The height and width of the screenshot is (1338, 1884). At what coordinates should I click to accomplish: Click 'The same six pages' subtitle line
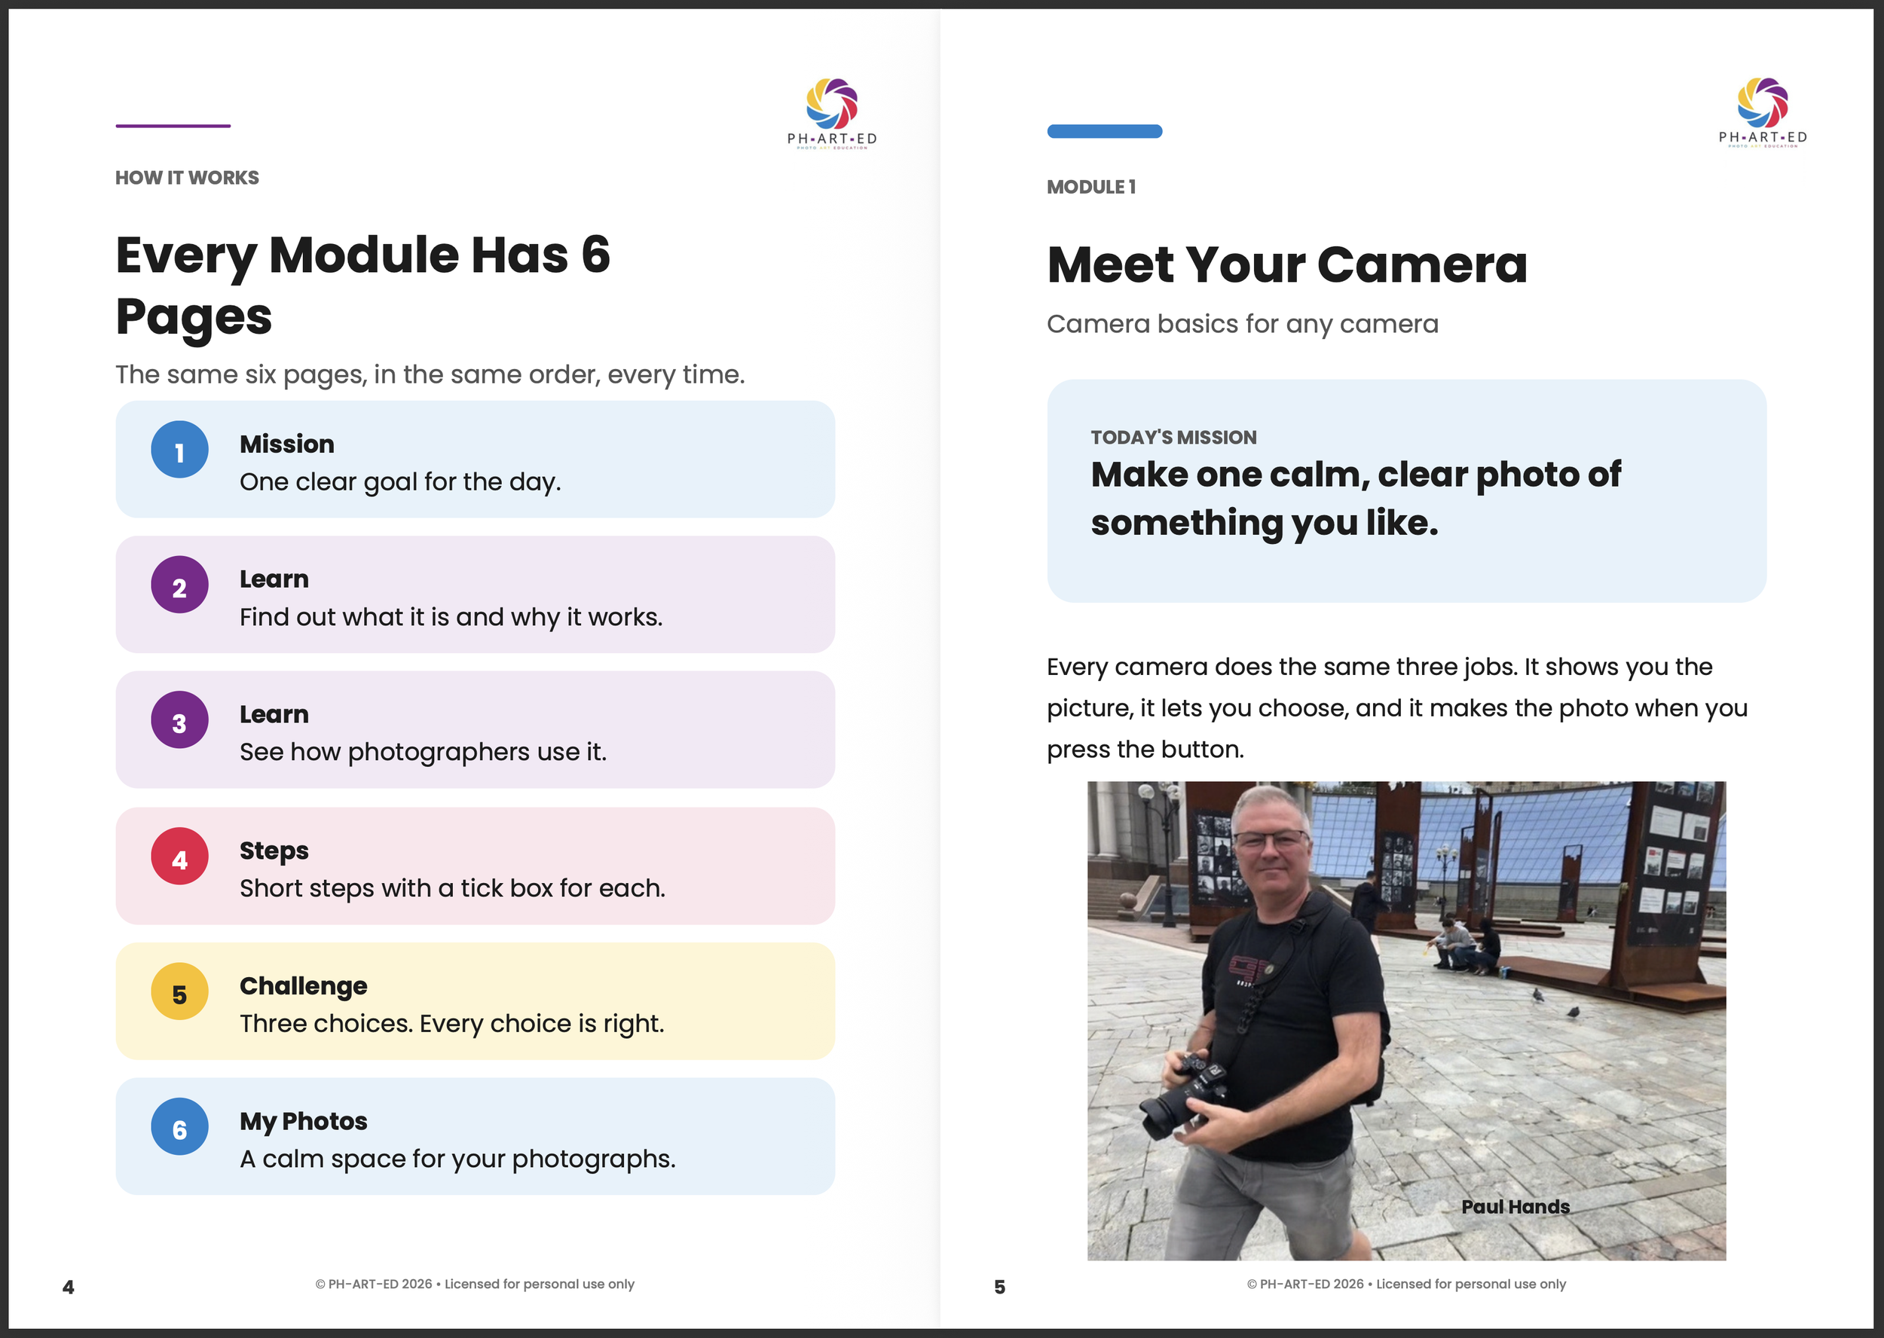pos(430,375)
